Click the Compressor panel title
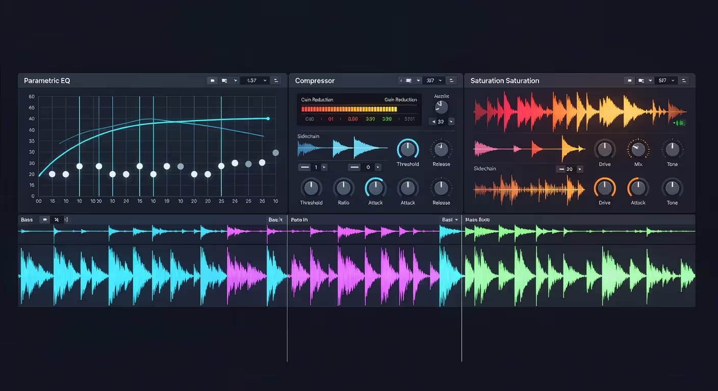Viewport: 718px width, 391px height. (315, 80)
